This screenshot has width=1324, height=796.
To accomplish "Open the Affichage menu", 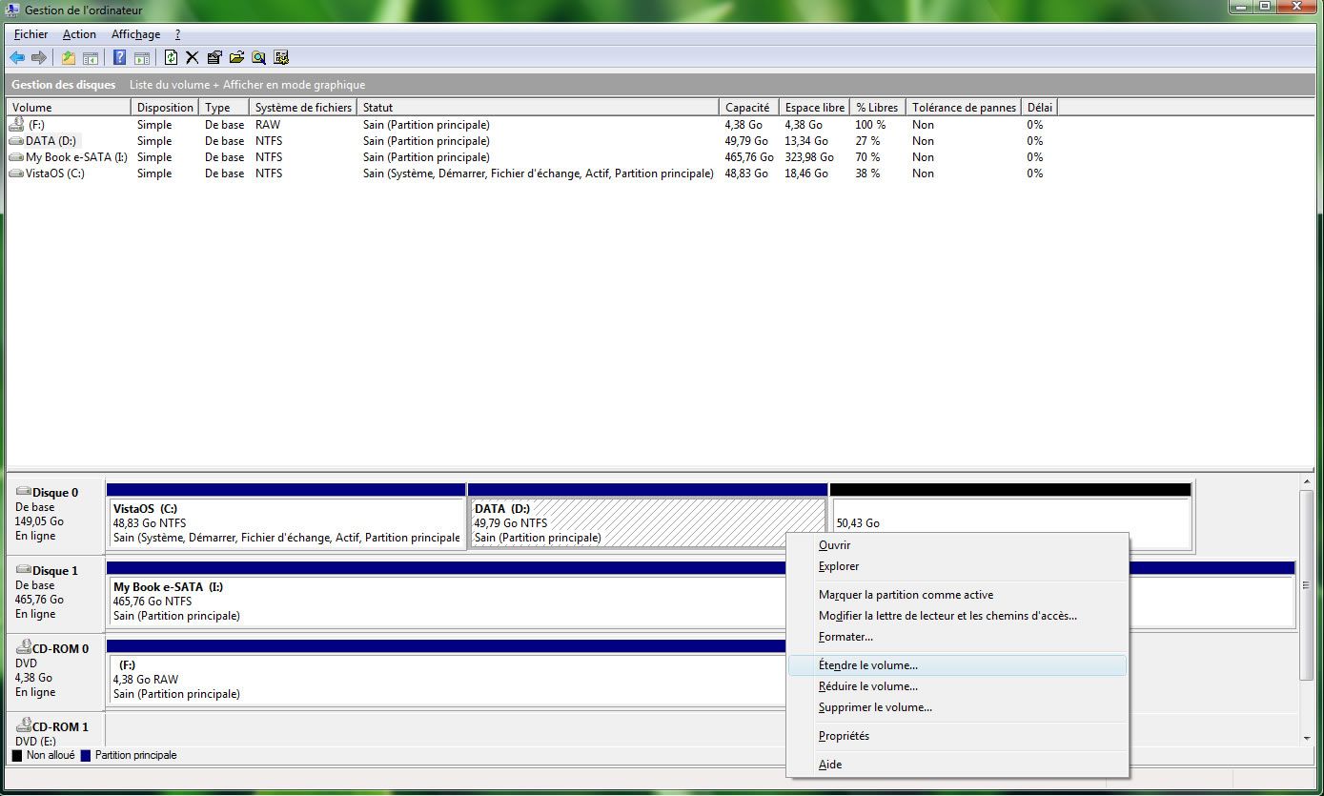I will click(135, 34).
